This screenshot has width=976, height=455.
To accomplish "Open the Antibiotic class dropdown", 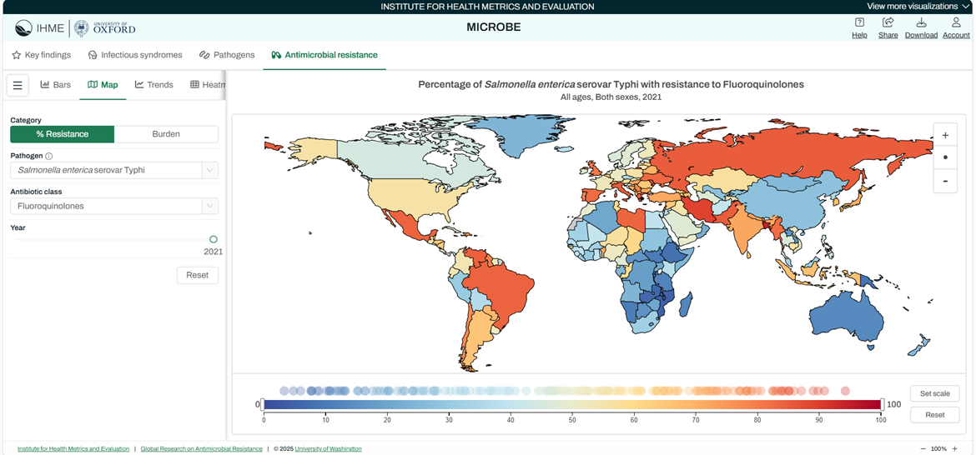I will point(114,206).
